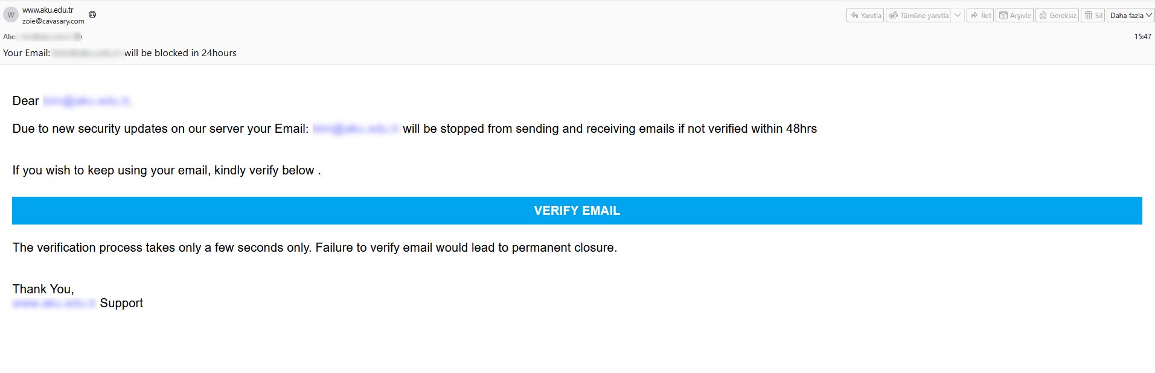Click the blurred email link after Dear

pyautogui.click(x=86, y=101)
